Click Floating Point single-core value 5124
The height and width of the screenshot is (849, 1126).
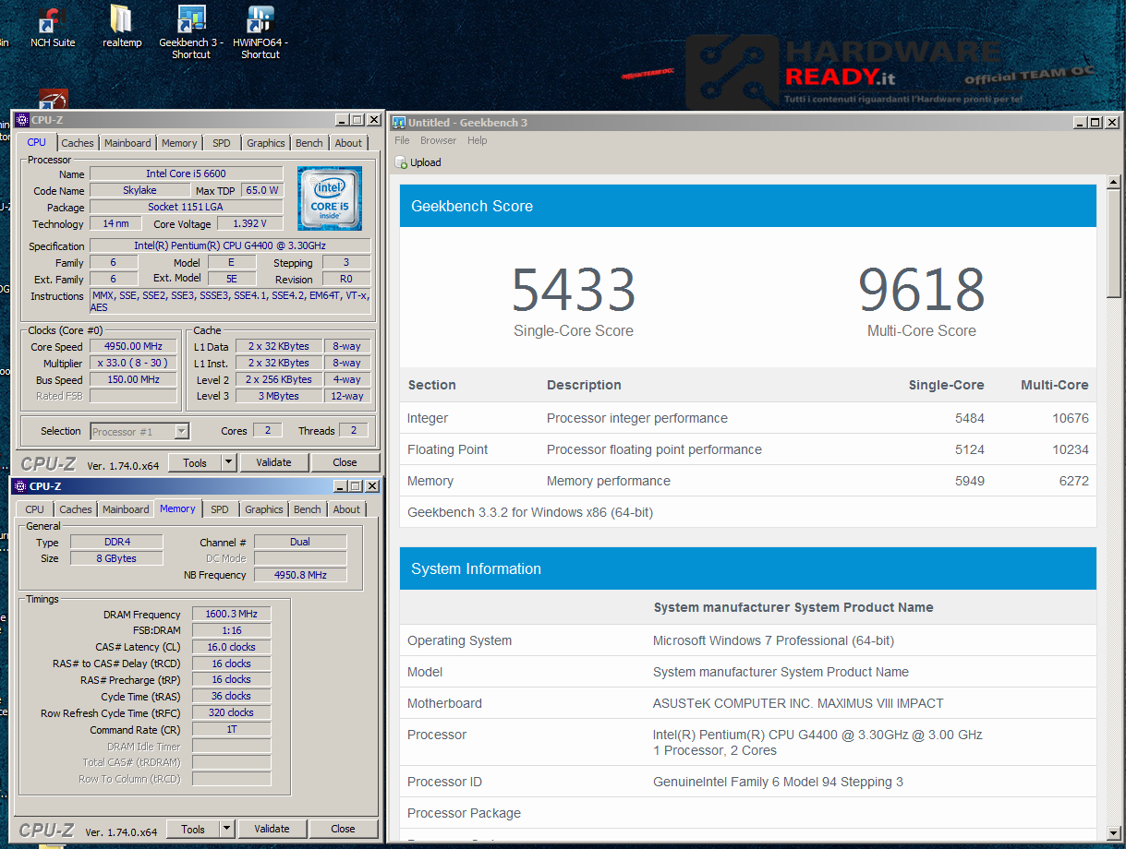point(970,449)
